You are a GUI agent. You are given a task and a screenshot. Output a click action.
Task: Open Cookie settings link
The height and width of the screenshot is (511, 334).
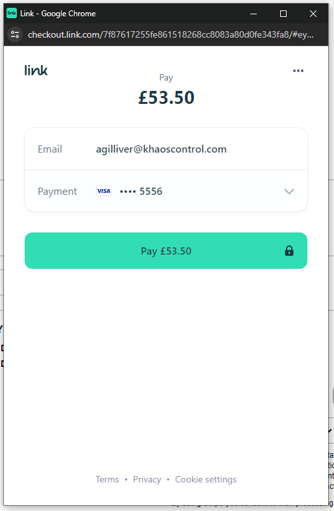pos(206,479)
